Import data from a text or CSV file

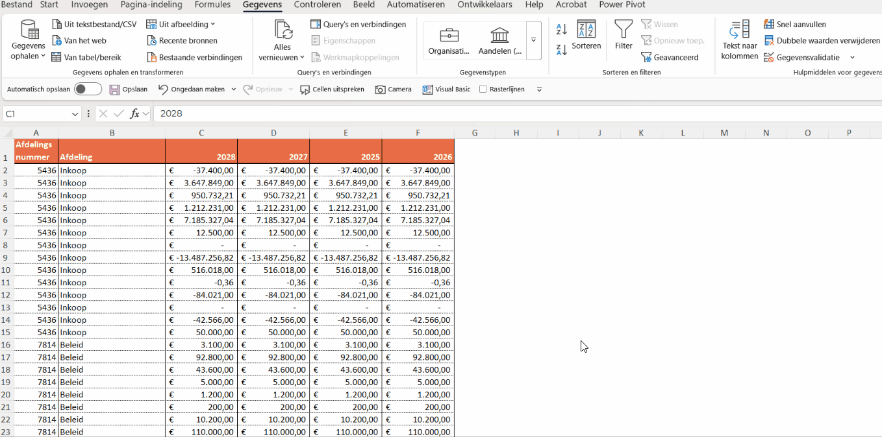[94, 24]
